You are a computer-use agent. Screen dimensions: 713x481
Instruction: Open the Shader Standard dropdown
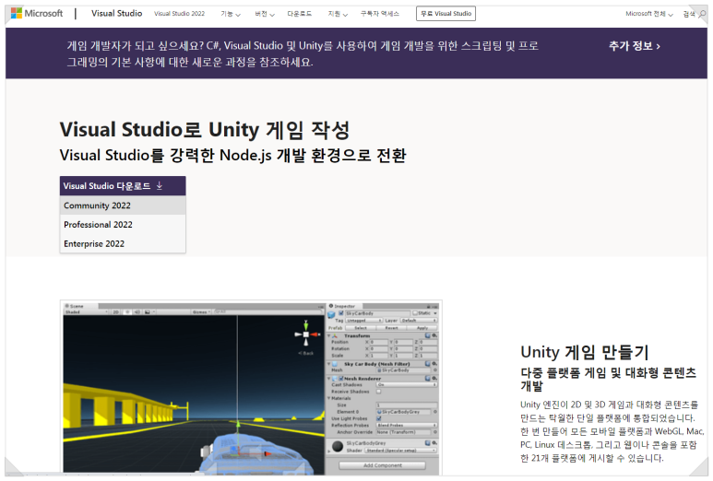coord(400,450)
